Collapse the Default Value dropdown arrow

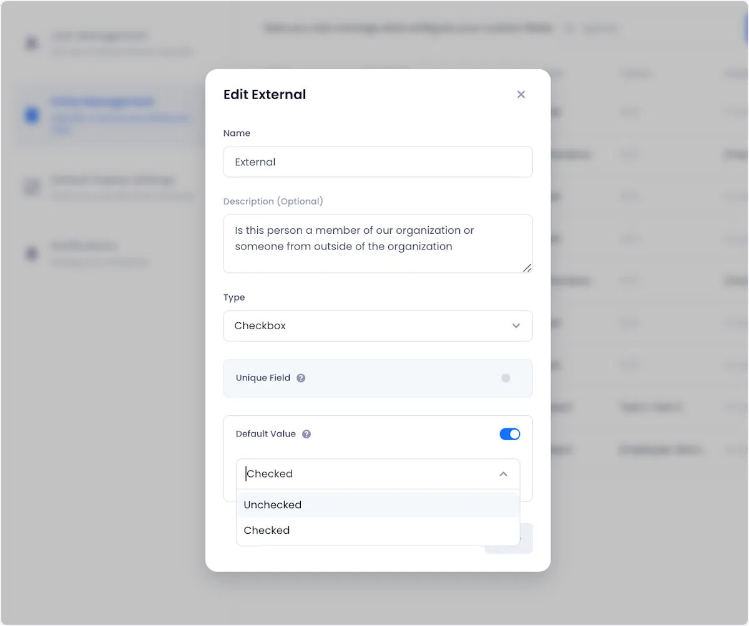click(503, 474)
